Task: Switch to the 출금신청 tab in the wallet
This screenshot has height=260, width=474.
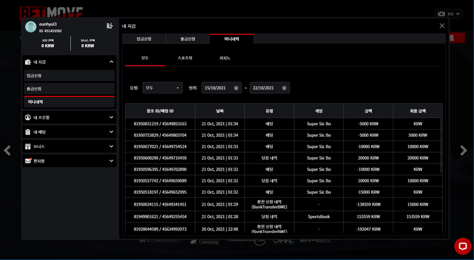Action: pos(188,39)
